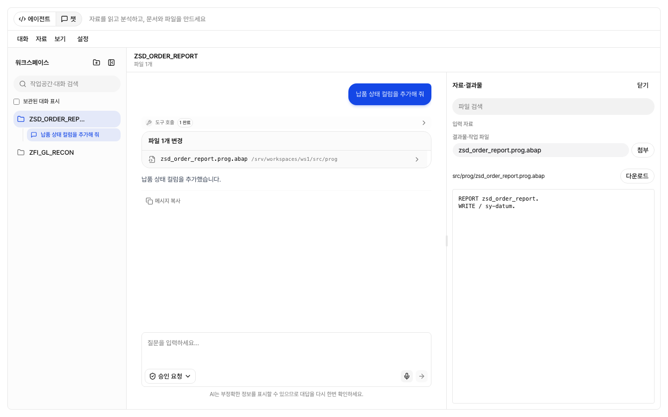The width and height of the screenshot is (668, 417).
Task: Click the path src/prog/zsd_order_report.prog.abap
Action: coord(499,176)
